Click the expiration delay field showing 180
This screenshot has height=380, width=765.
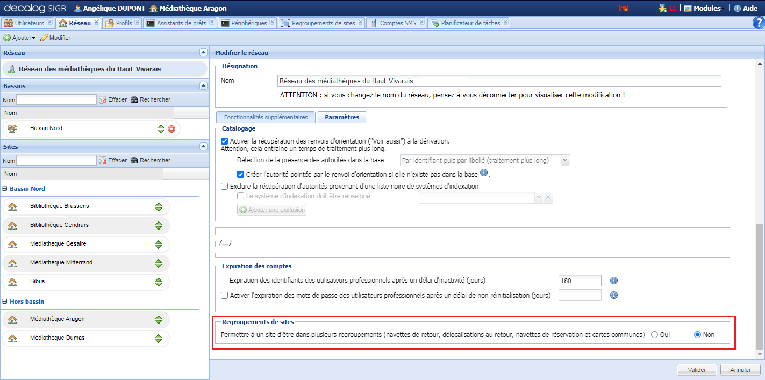(580, 280)
